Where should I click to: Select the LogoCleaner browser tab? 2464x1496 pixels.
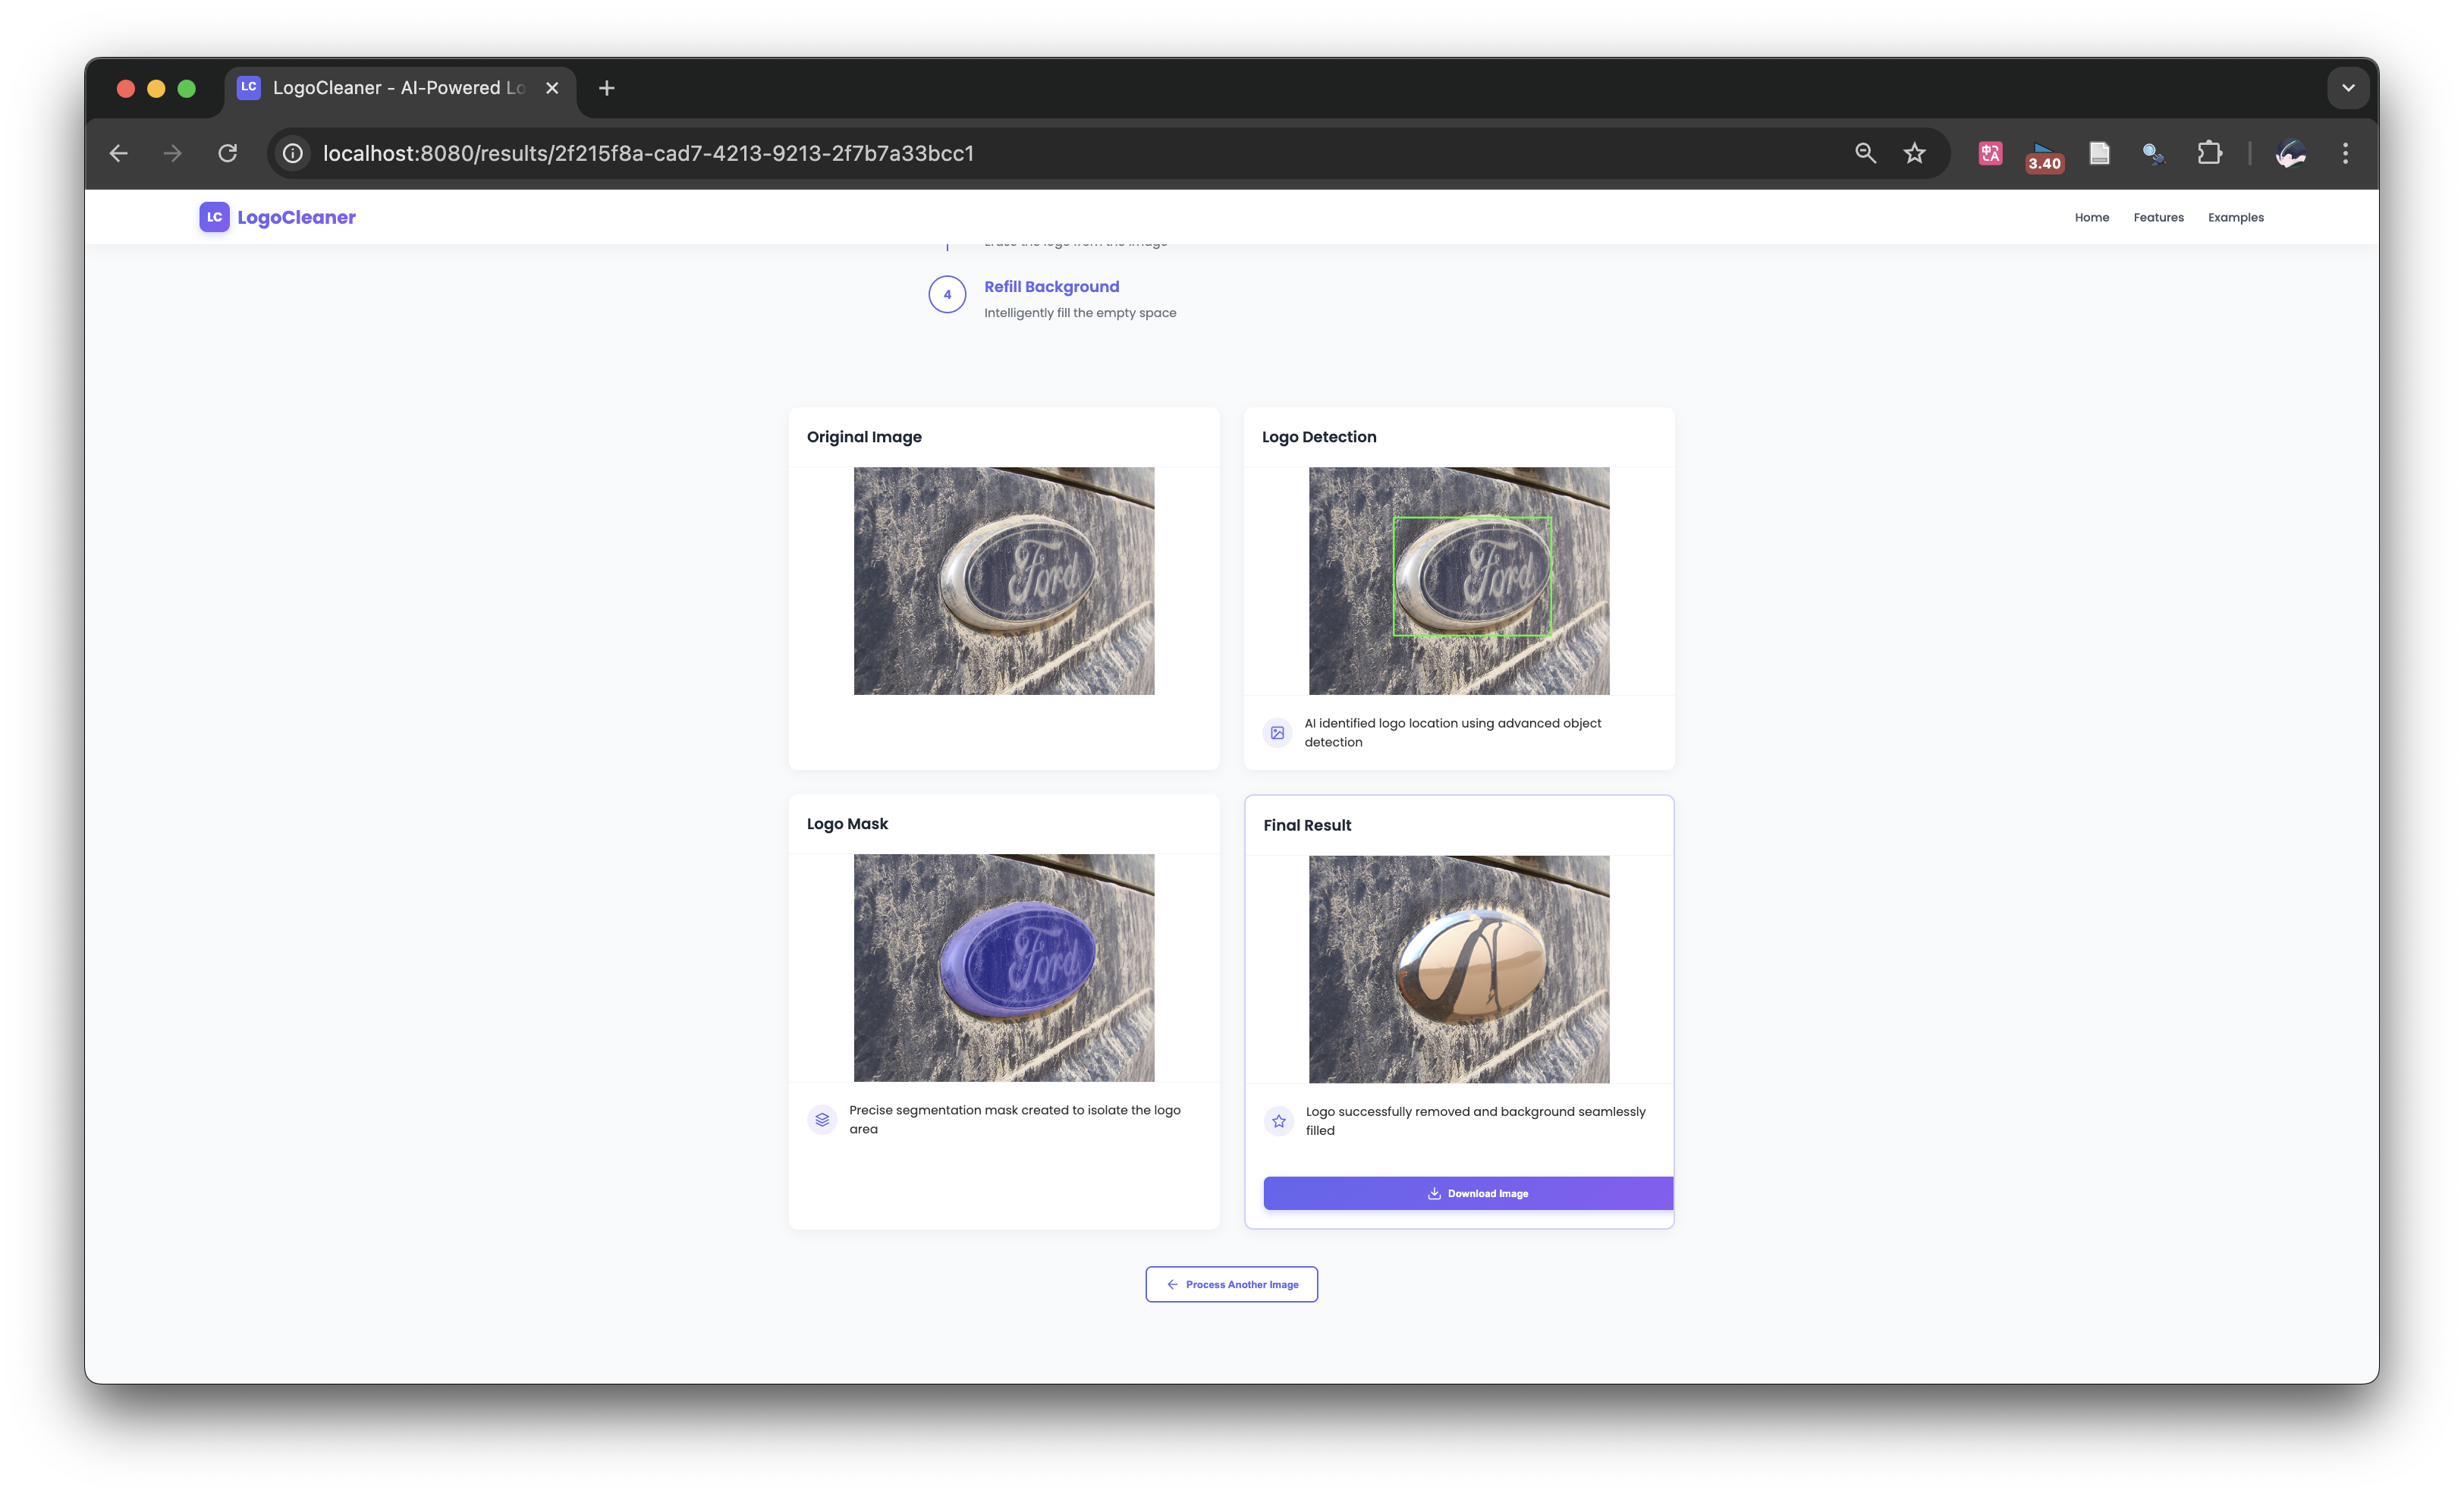click(x=401, y=88)
